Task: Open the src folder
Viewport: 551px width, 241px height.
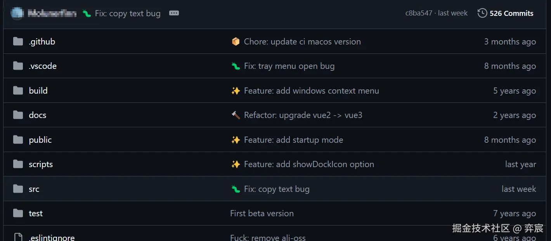Action: pos(34,189)
